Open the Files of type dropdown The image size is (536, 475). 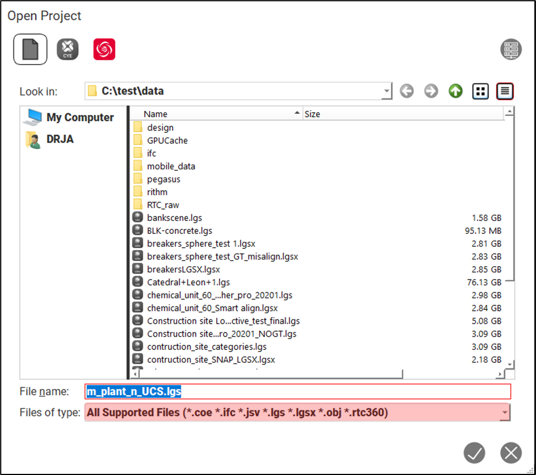click(505, 412)
